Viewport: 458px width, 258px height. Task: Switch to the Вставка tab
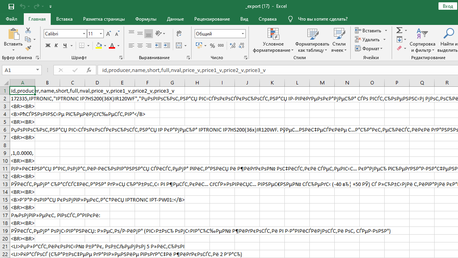tap(64, 19)
